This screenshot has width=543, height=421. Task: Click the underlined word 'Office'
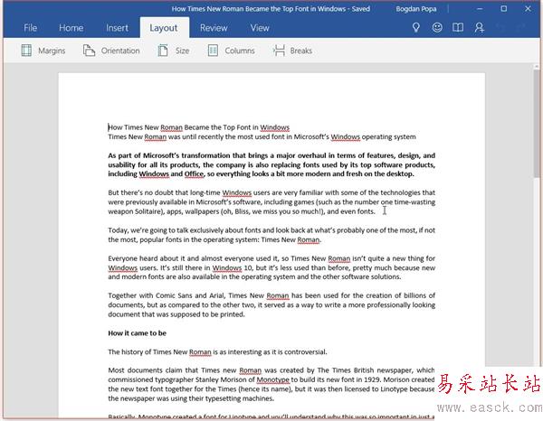(194, 173)
